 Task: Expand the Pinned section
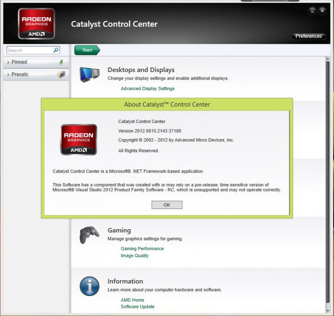[19, 62]
